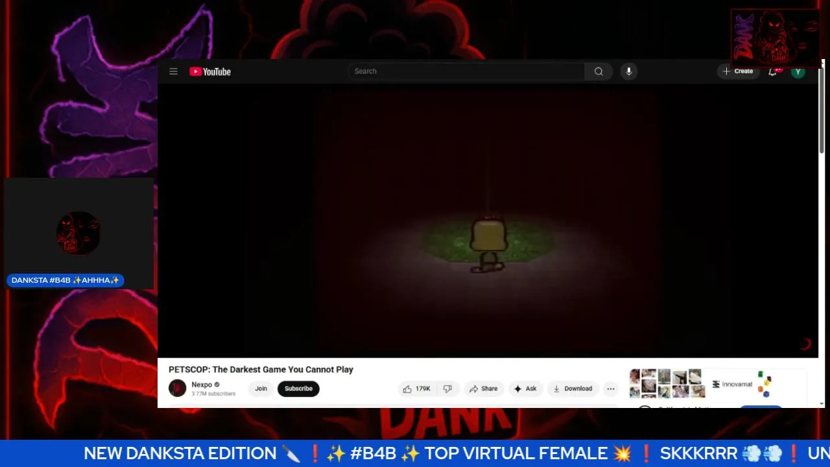Click the DANKSTA #B4B name label
830x467 pixels.
point(65,280)
